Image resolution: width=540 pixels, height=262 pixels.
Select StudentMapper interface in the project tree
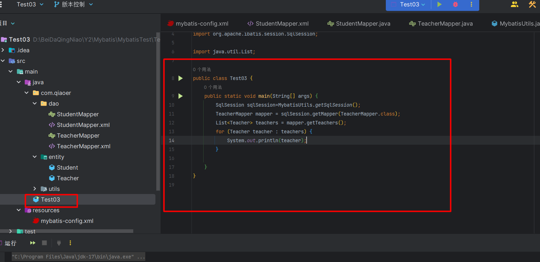point(78,114)
